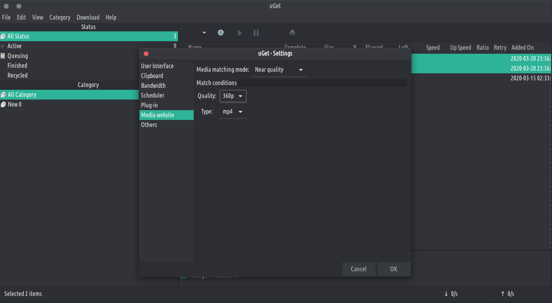This screenshot has height=303, width=552.
Task: Click Cancel in the Settings dialog
Action: click(359, 269)
